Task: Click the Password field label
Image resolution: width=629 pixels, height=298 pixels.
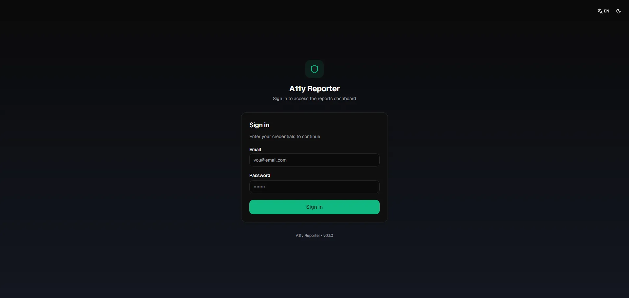Action: pyautogui.click(x=259, y=175)
